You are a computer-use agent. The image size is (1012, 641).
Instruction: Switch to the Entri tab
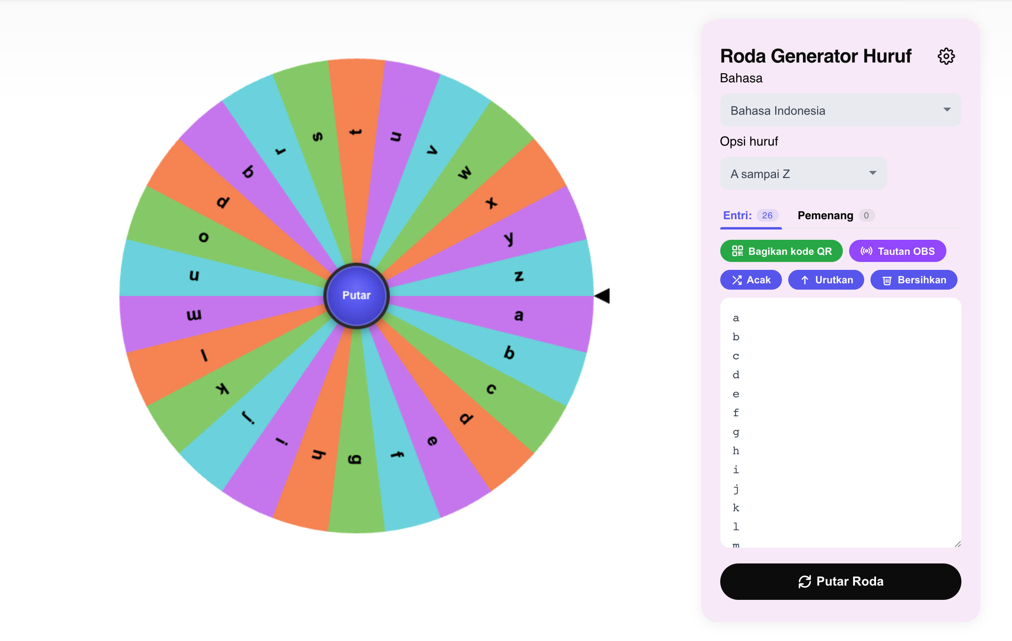751,215
